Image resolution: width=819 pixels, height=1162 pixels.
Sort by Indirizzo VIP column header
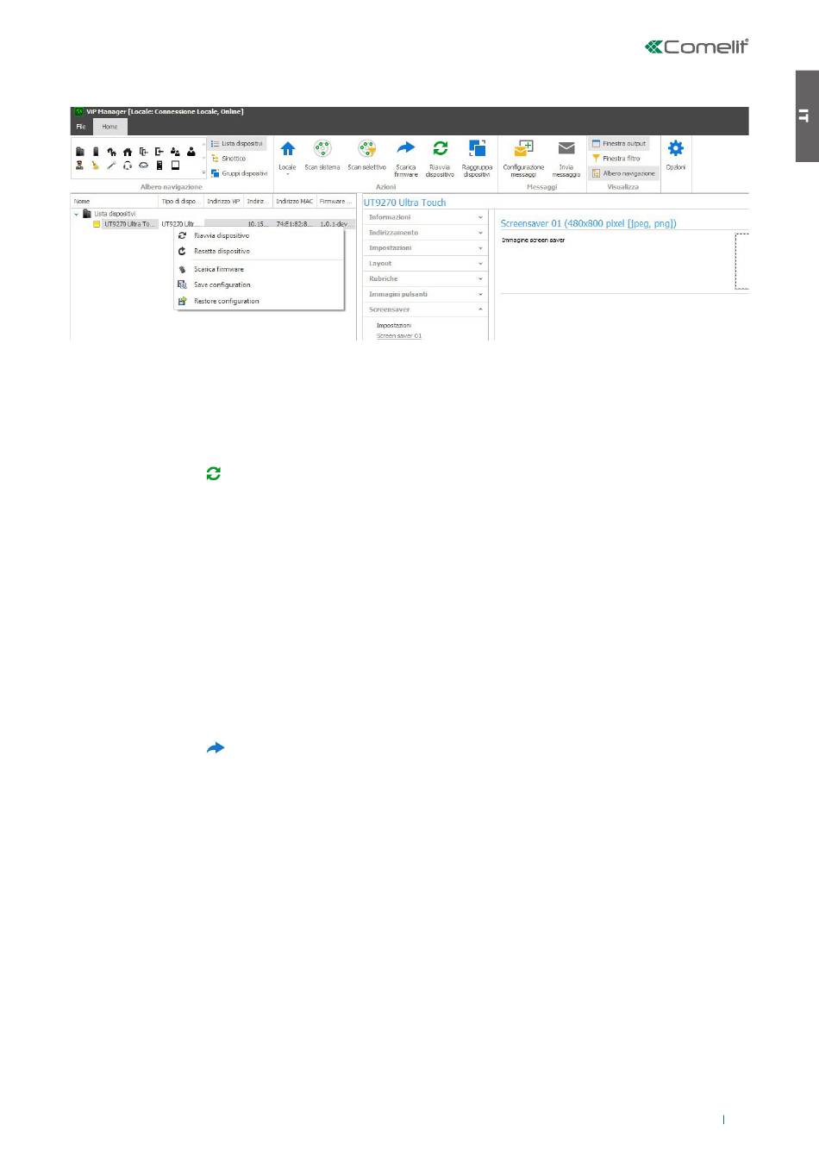coord(224,201)
